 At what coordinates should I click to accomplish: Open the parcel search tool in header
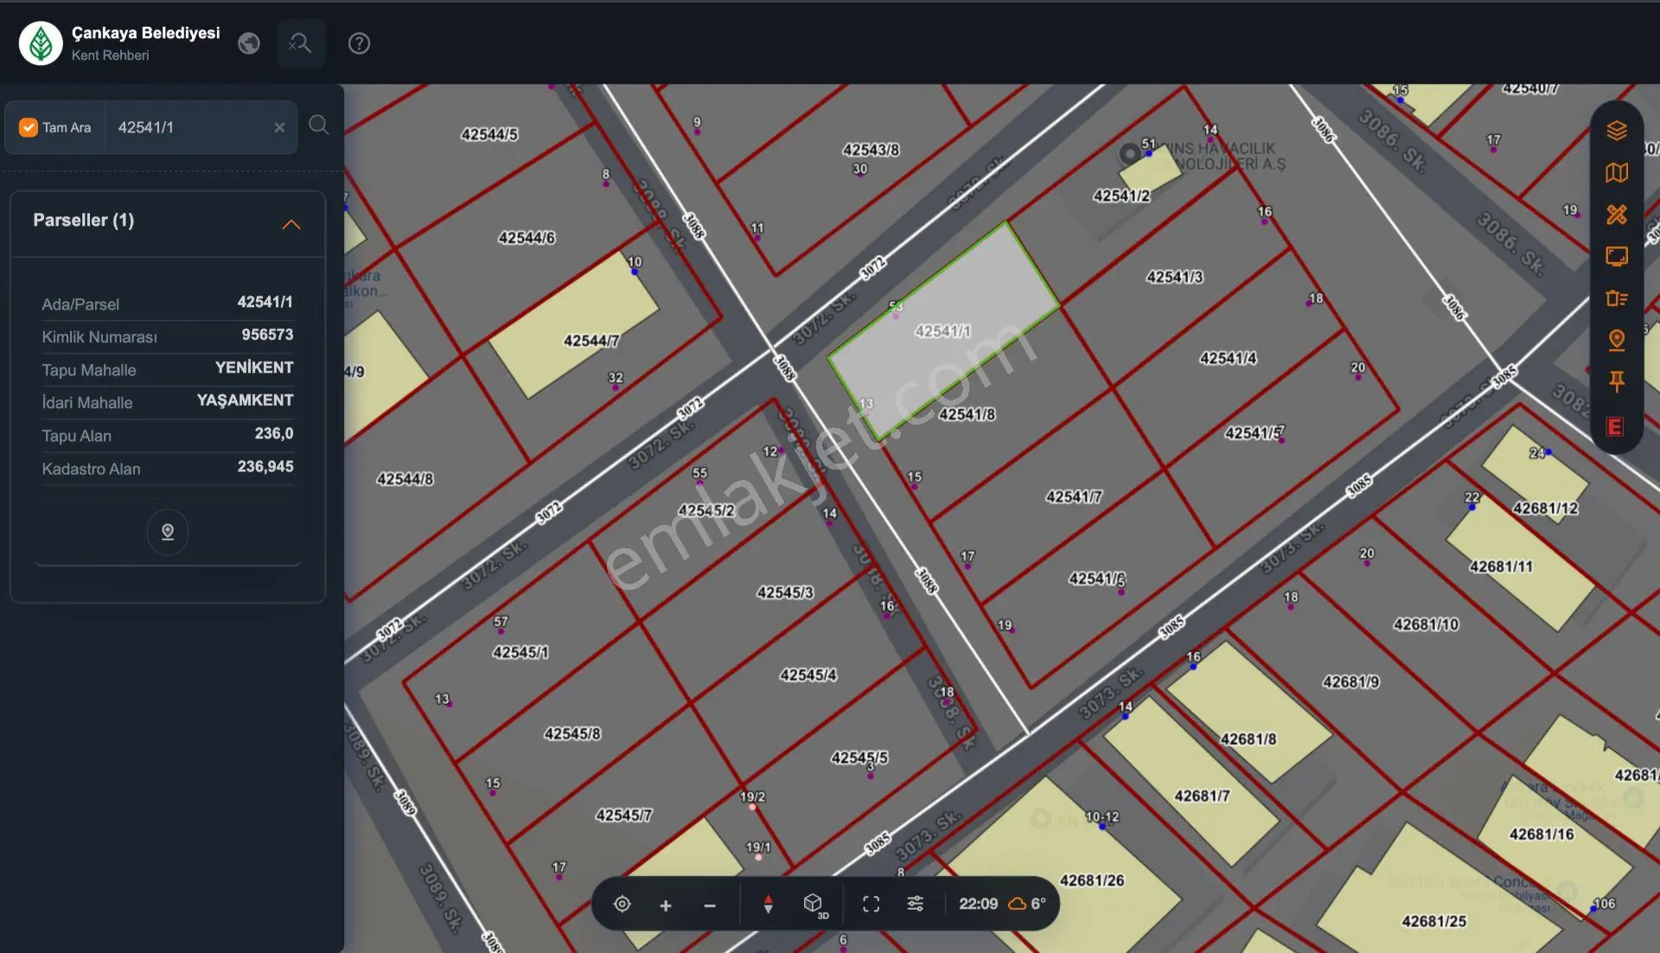pyautogui.click(x=301, y=43)
